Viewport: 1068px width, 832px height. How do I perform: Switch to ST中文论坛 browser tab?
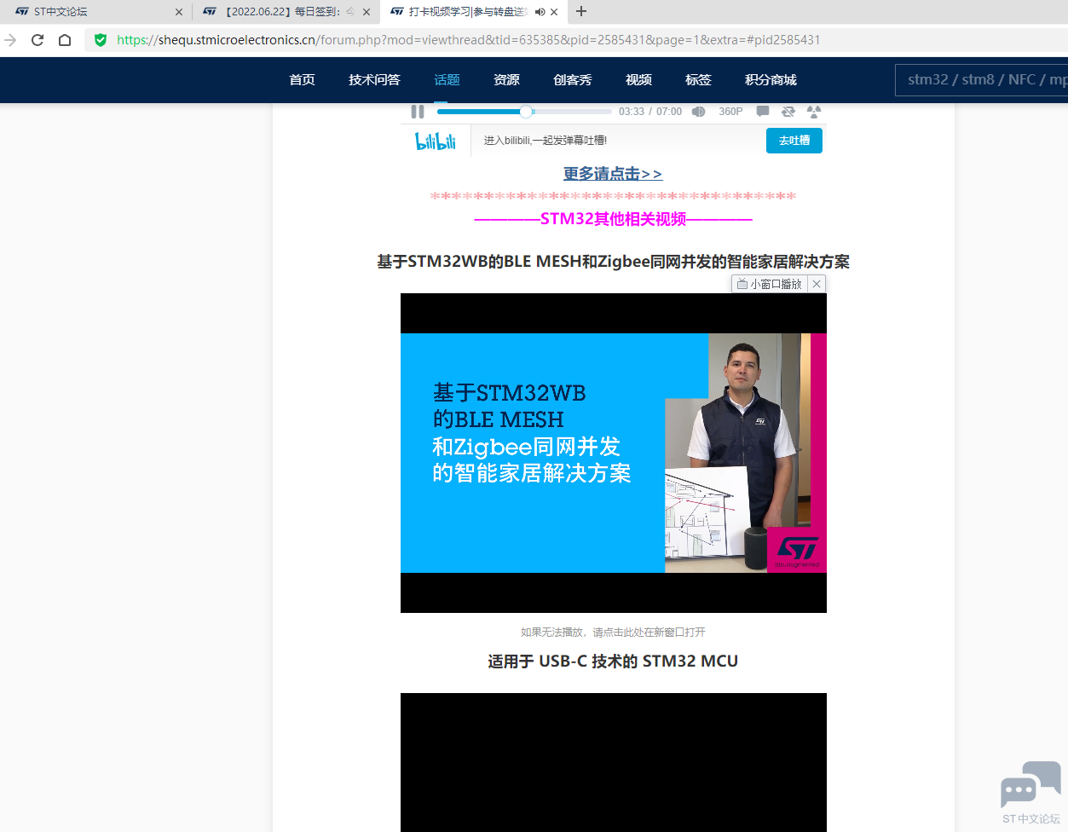pyautogui.click(x=94, y=12)
